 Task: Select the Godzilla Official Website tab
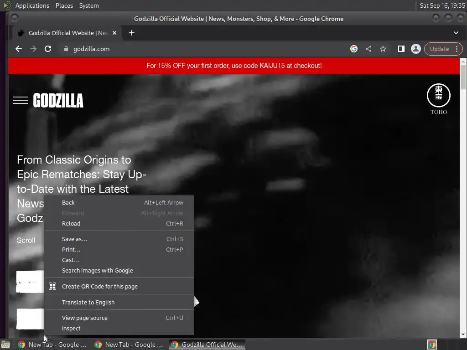coord(67,33)
